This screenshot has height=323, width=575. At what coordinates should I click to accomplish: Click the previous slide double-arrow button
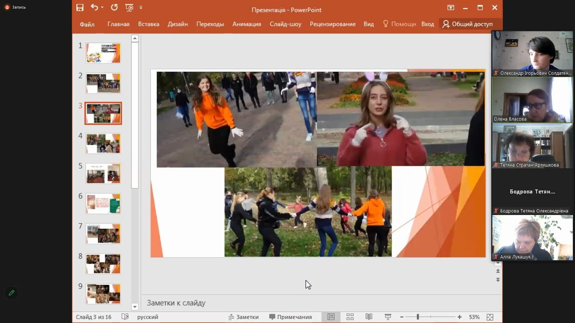[x=498, y=271]
